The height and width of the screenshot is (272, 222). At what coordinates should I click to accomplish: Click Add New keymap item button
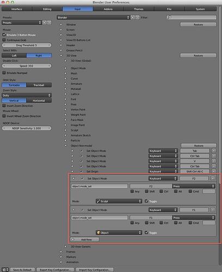point(85,239)
